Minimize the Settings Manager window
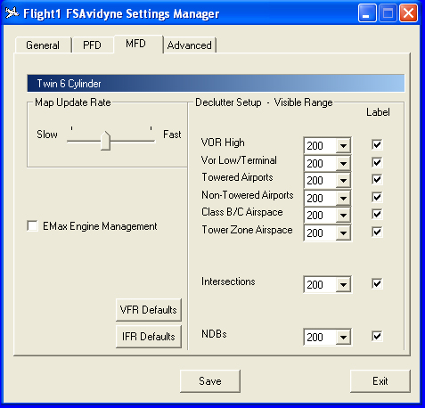 tap(367, 13)
